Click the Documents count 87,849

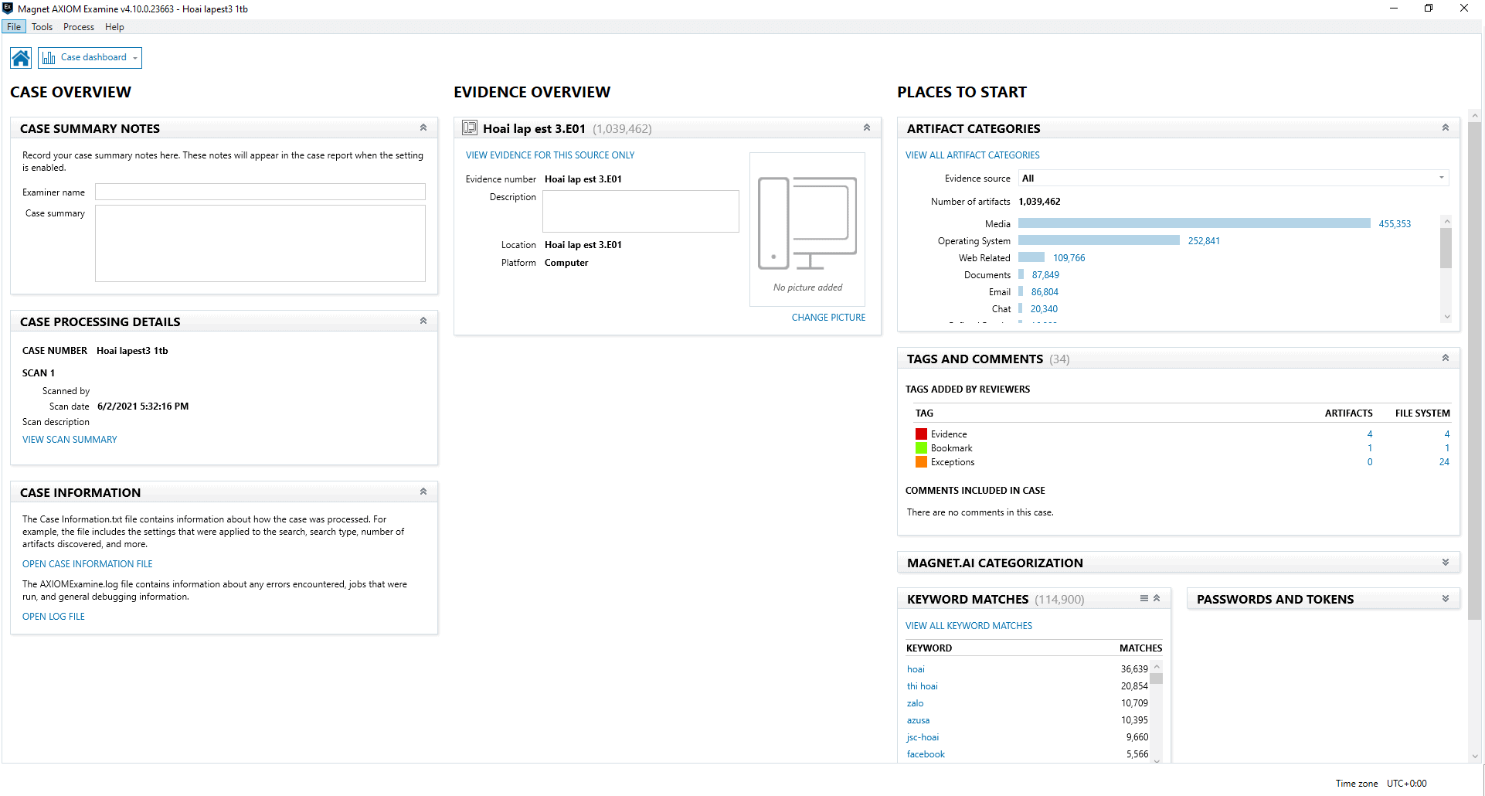click(x=1045, y=275)
